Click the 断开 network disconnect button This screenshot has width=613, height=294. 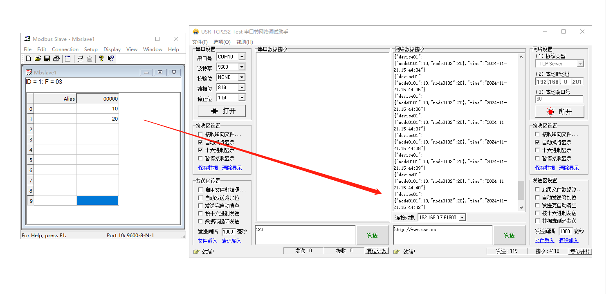point(559,112)
